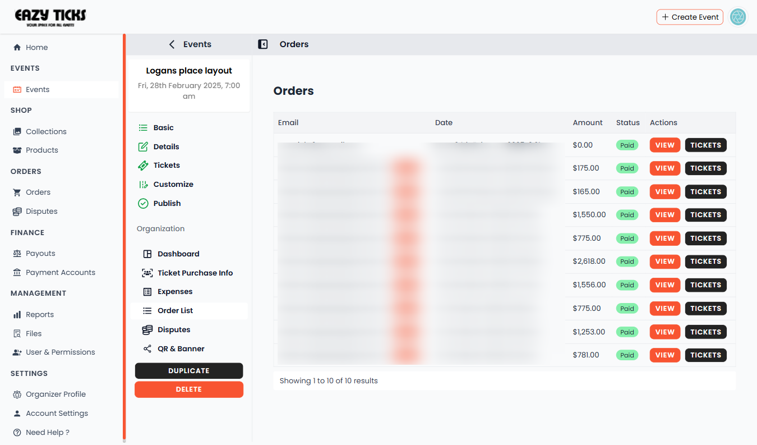Click the Create Event button
Viewport: 757px width, 445px height.
690,17
